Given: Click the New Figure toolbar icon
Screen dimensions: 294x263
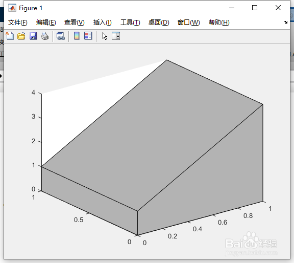Looking at the screenshot, I should point(10,36).
